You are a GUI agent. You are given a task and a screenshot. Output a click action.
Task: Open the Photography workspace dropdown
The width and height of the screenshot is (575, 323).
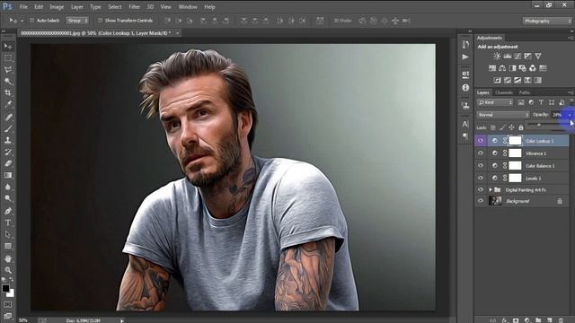tap(547, 21)
